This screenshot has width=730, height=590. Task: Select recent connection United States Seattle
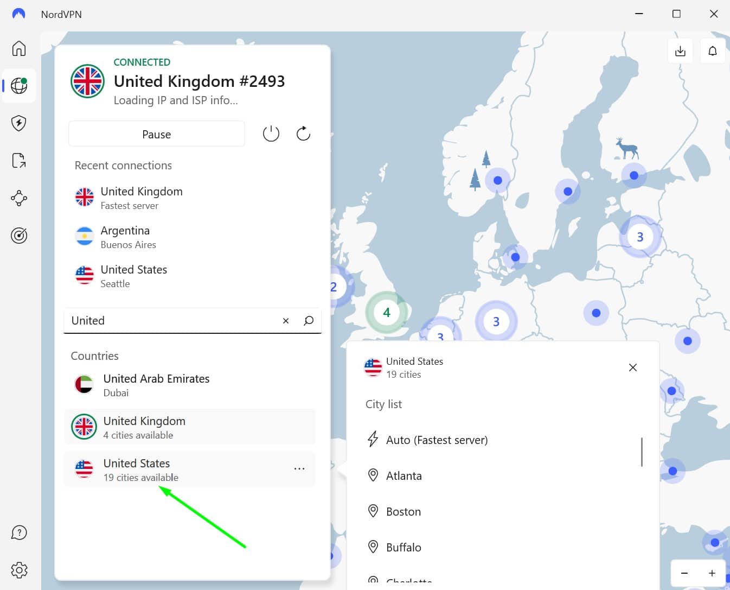pos(190,276)
